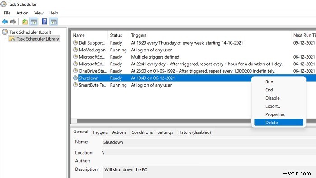Open the View menu

(x=39, y=13)
